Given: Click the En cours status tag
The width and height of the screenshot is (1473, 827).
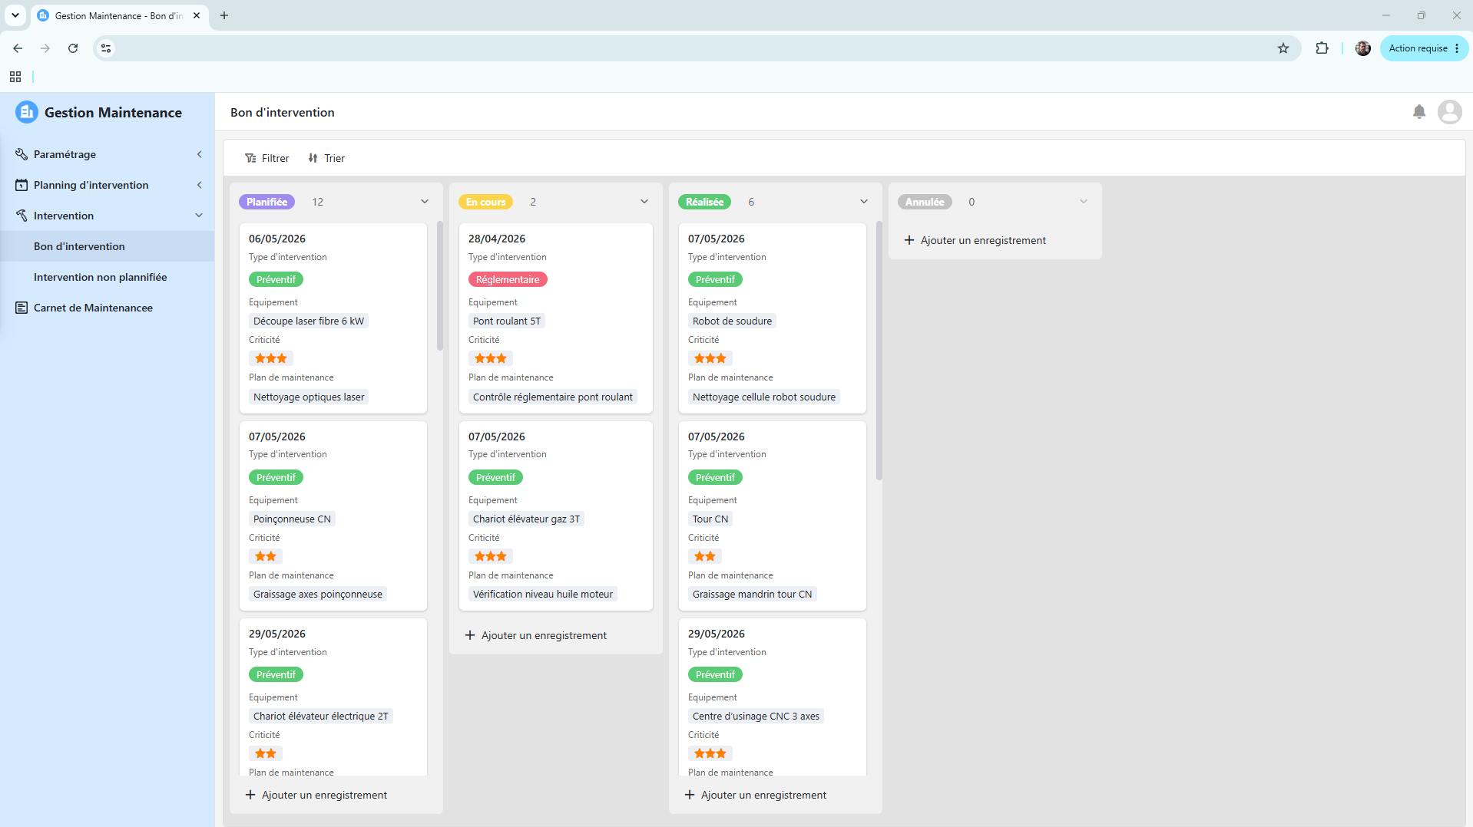Looking at the screenshot, I should pyautogui.click(x=486, y=202).
